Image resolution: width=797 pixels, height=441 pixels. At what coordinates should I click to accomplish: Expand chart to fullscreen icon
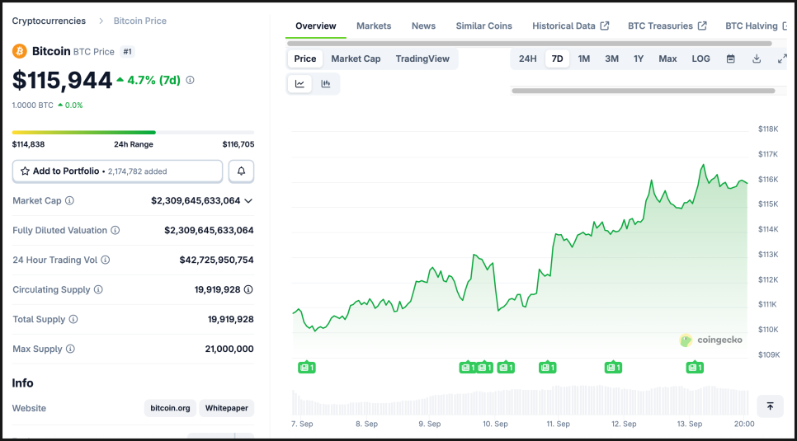782,59
